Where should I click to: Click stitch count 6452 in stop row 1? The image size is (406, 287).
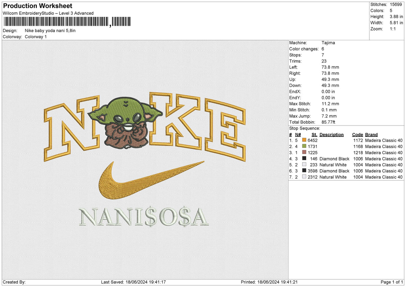(x=313, y=140)
